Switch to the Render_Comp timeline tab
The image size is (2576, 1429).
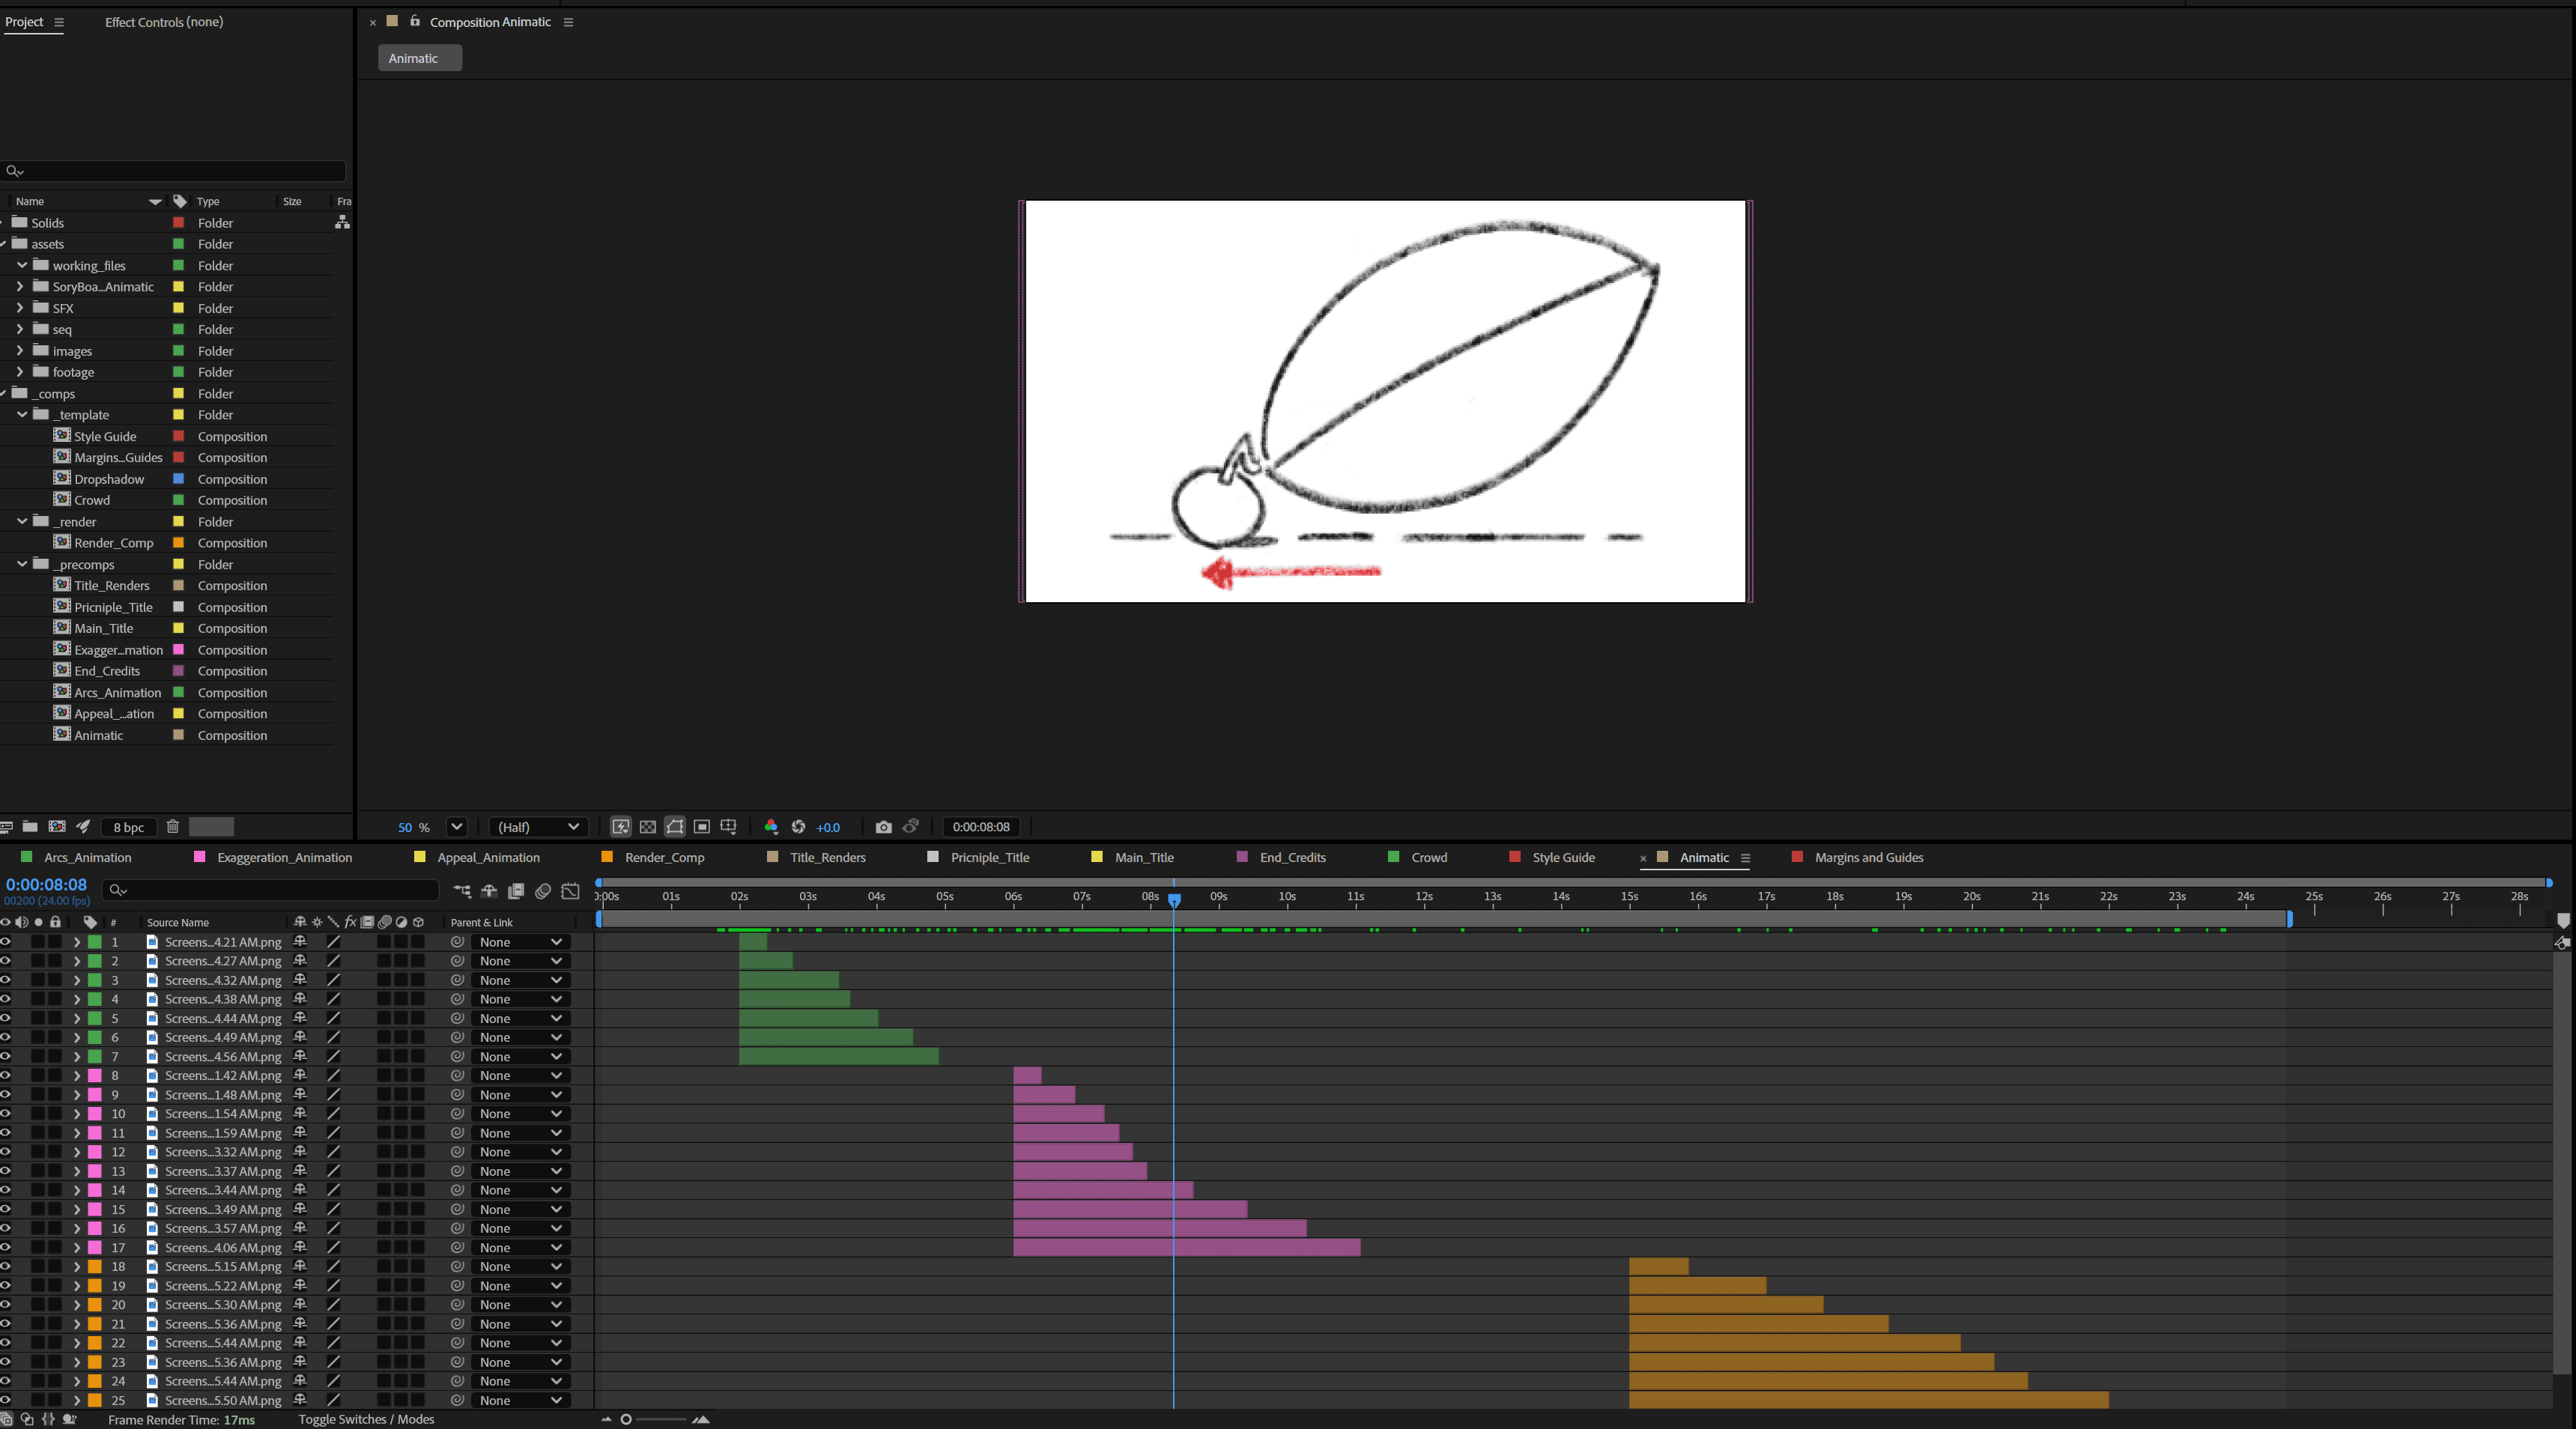click(x=664, y=858)
